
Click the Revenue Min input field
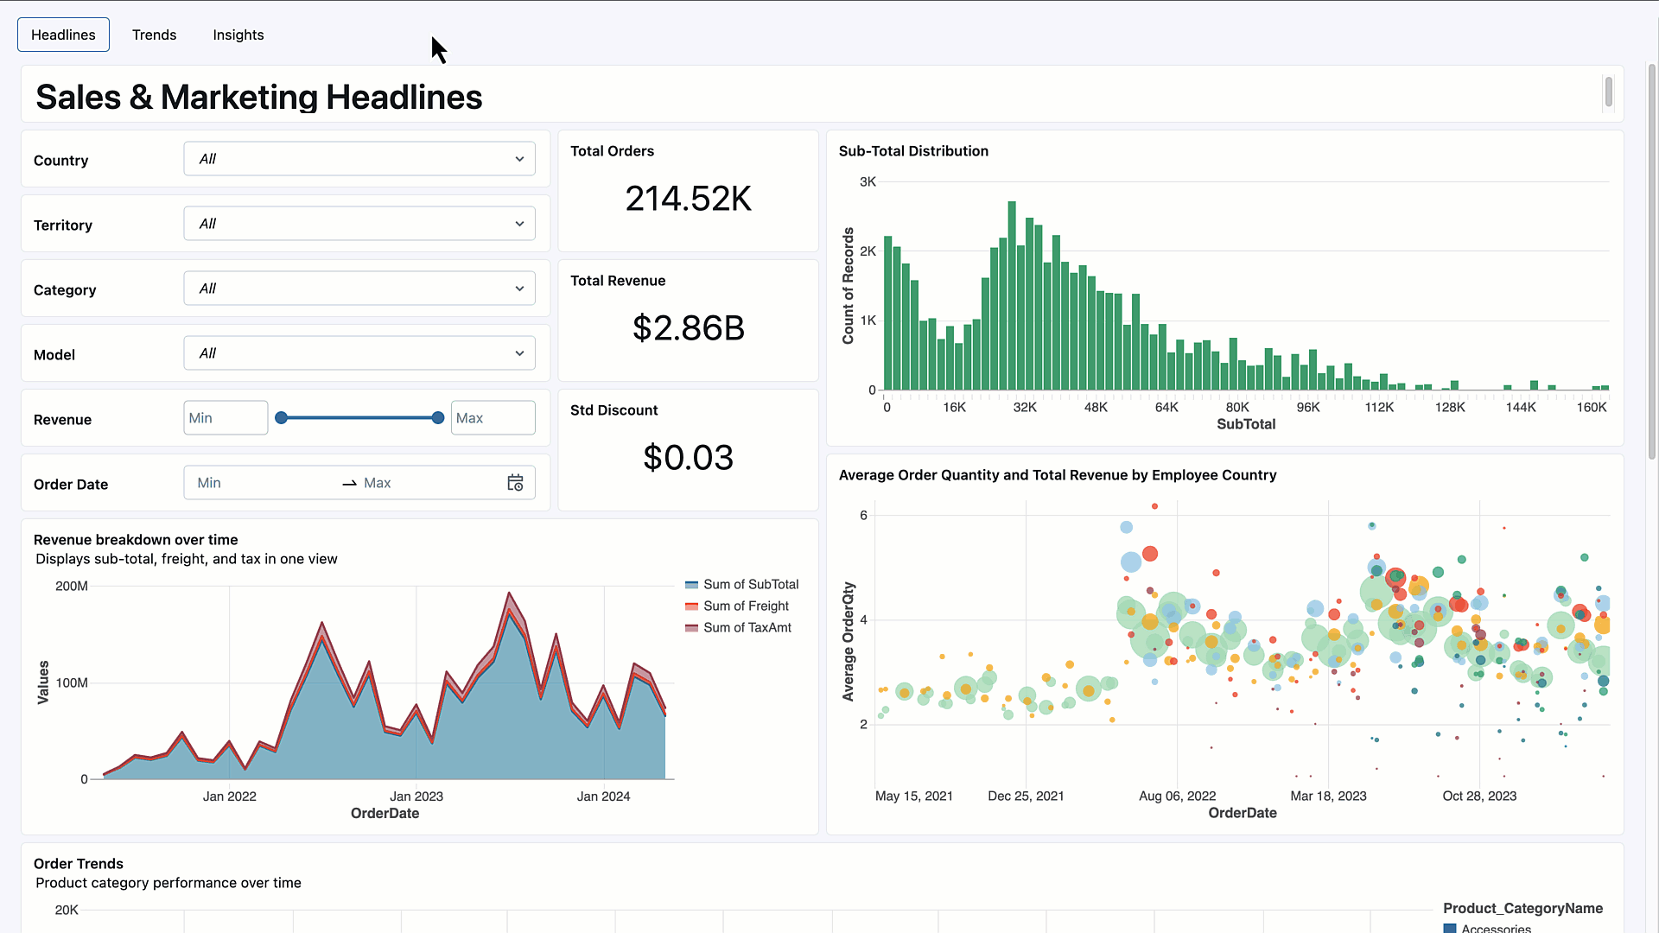pos(226,418)
